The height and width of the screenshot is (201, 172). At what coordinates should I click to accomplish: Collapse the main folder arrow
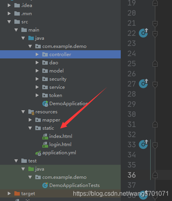pos(16,30)
